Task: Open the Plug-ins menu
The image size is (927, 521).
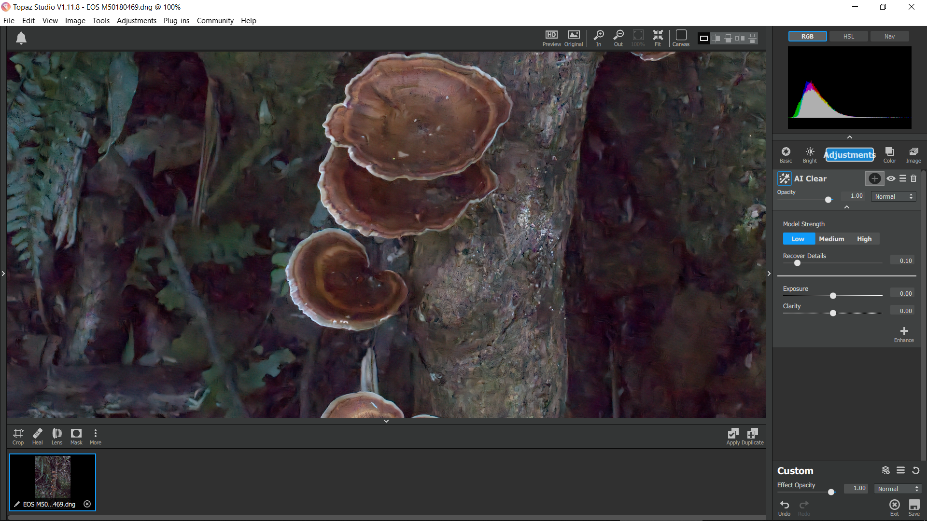Action: (x=176, y=21)
